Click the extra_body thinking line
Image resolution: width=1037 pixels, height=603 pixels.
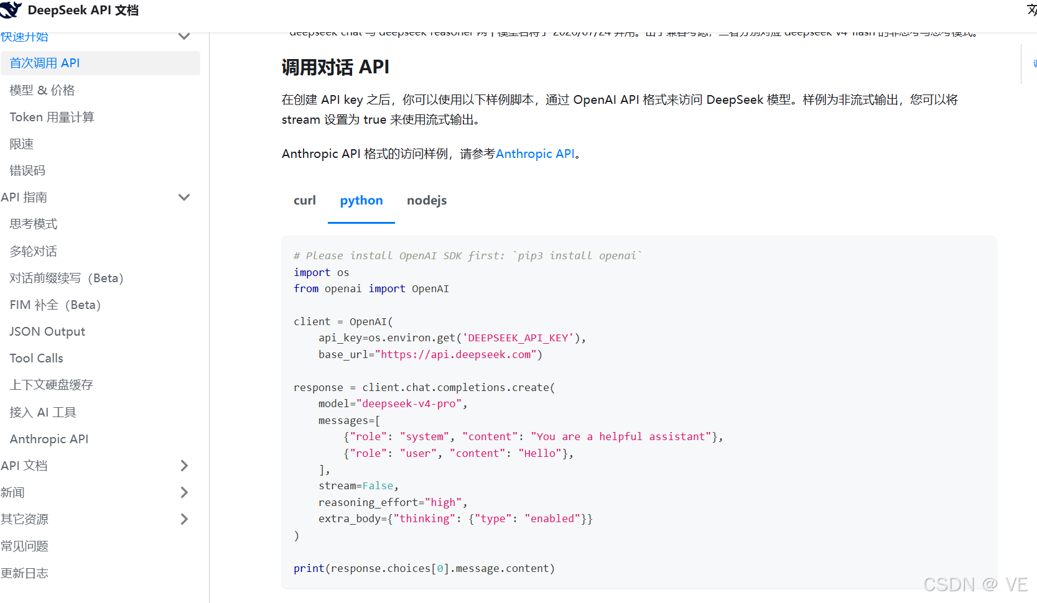[x=455, y=518]
